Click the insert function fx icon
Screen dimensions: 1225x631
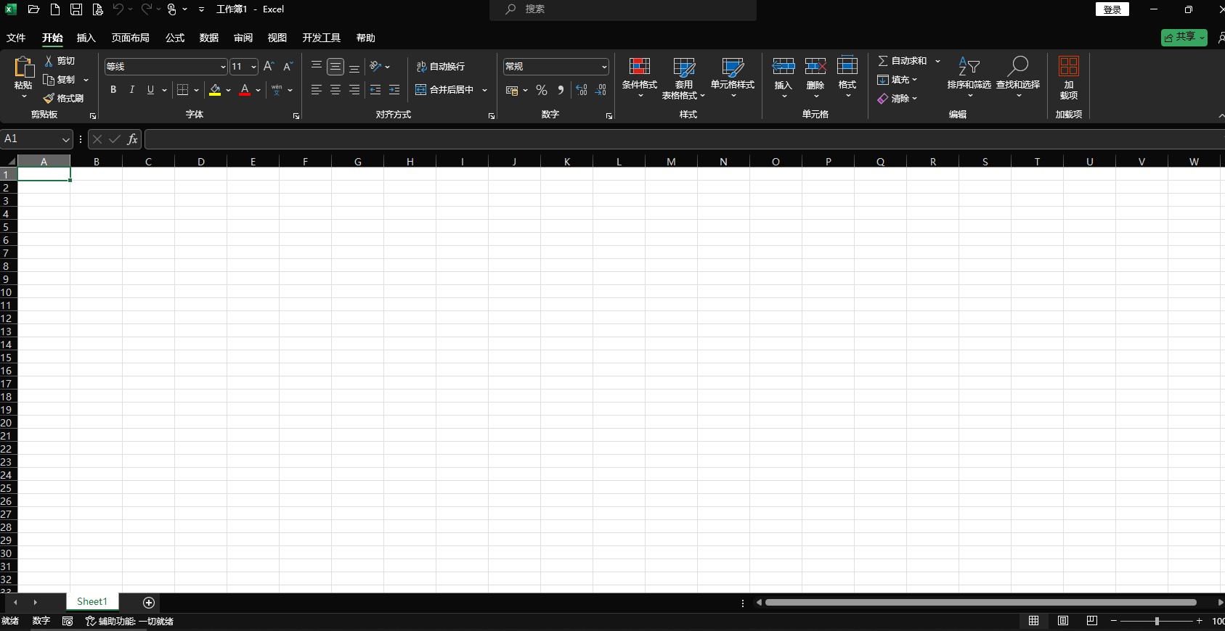coord(132,139)
